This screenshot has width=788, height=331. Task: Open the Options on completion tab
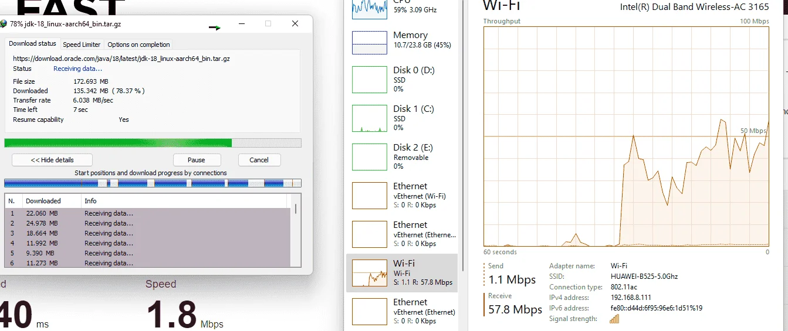click(x=138, y=45)
